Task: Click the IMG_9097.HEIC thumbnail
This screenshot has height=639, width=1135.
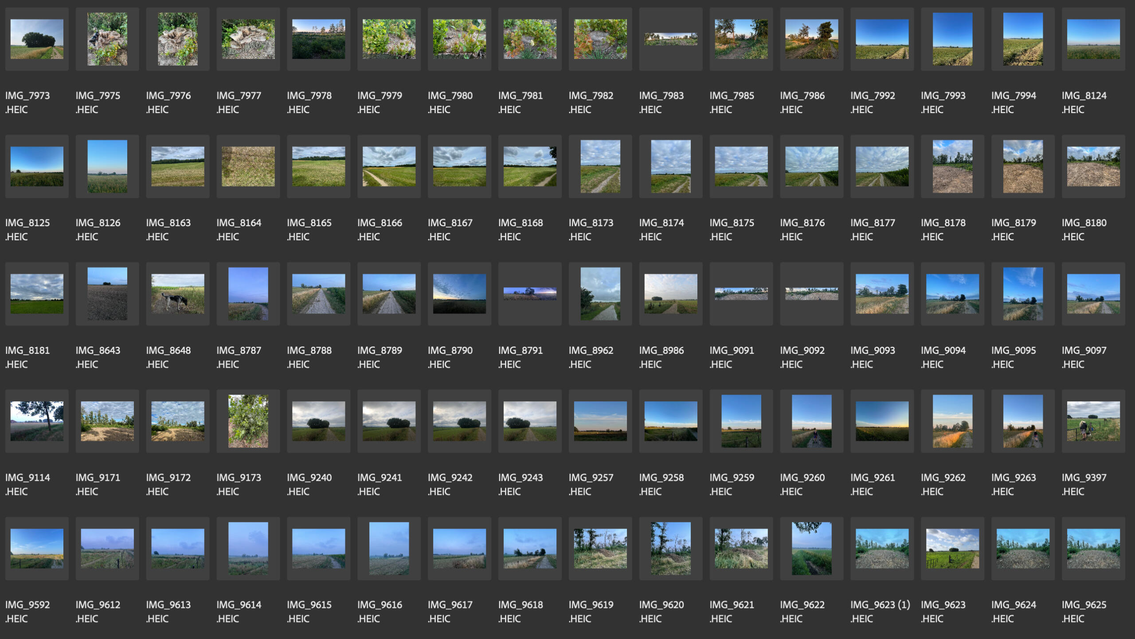Action: (1093, 294)
